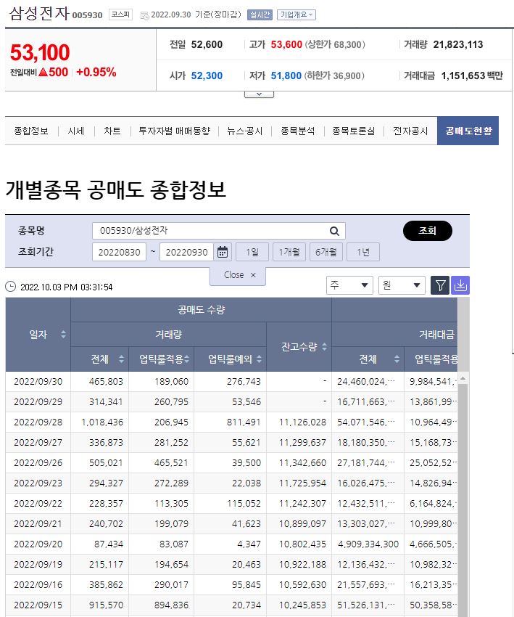This screenshot has height=617, width=514.
Task: Click the 공매도 수량 header cell
Action: click(202, 310)
